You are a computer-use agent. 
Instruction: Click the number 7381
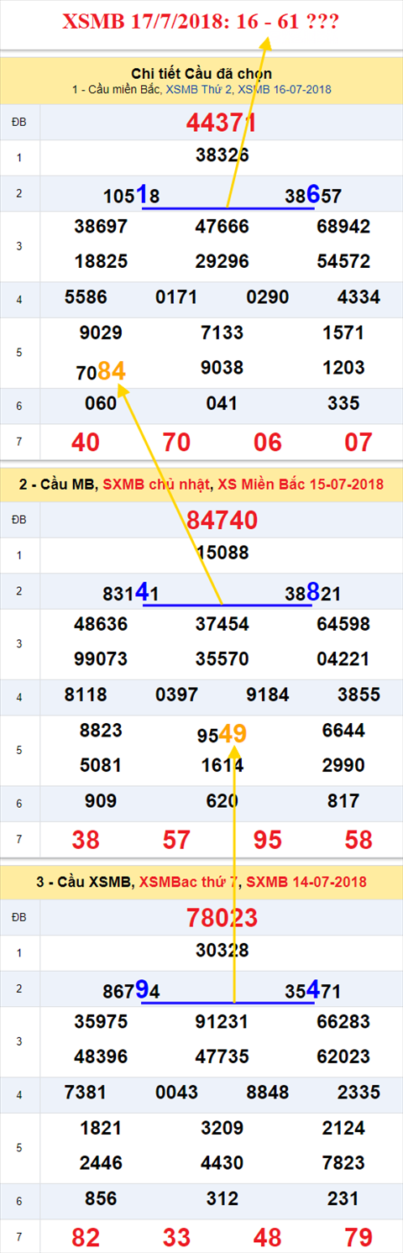[86, 1093]
